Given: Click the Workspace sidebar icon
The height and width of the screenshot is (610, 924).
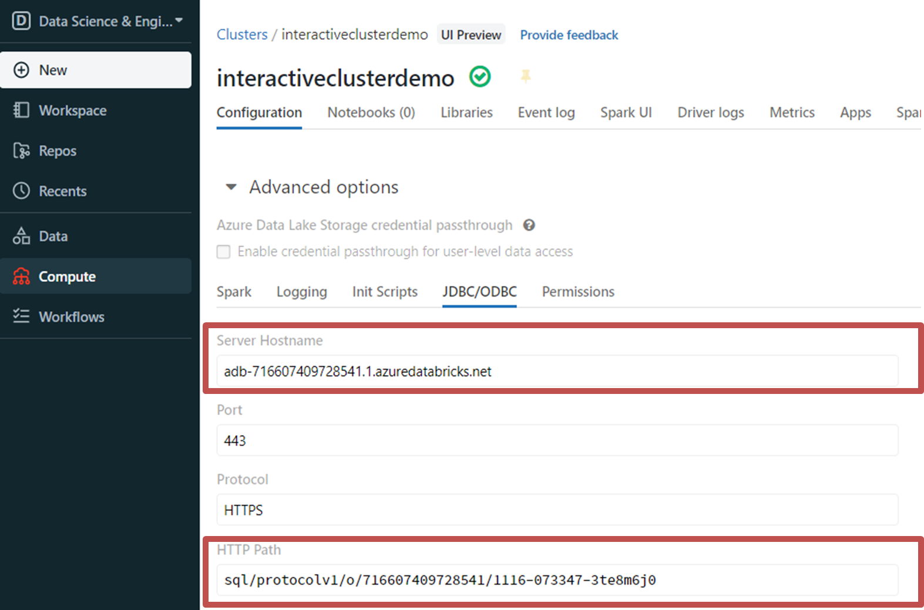Looking at the screenshot, I should coord(21,110).
